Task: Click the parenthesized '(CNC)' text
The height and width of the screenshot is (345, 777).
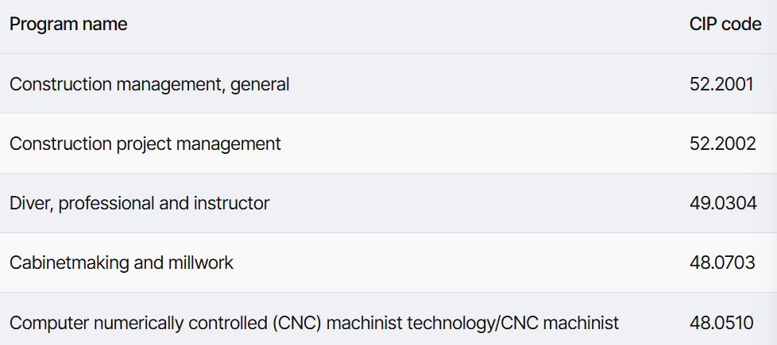Action: tap(297, 324)
